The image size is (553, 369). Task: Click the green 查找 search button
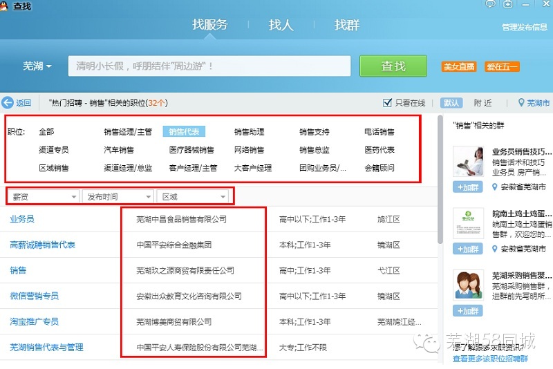(393, 66)
